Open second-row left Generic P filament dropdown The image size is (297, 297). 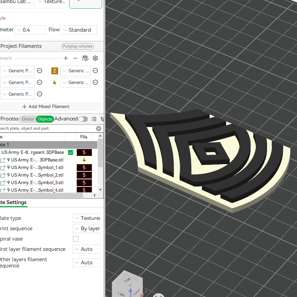tap(18, 83)
